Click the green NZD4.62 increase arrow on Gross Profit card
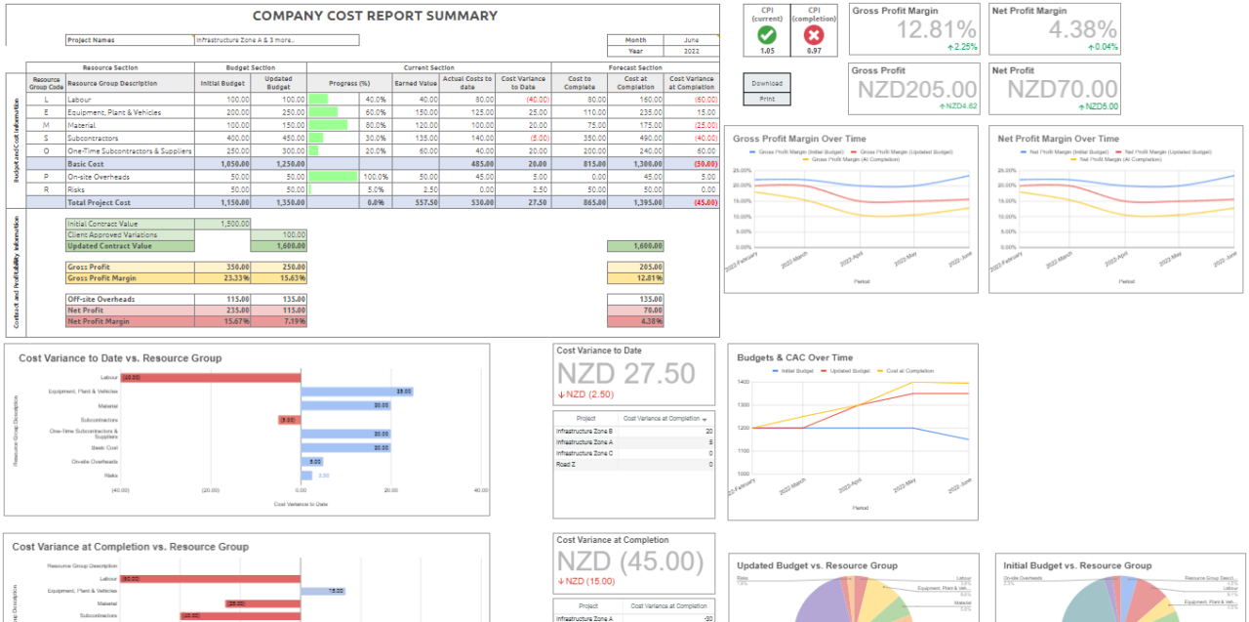 (x=943, y=105)
